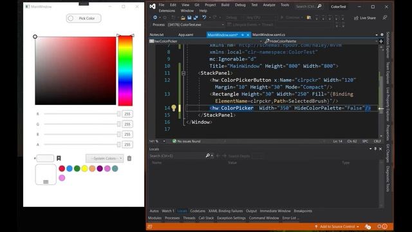
Task: Click the navigate backward toolbar icon
Action: [155, 17]
